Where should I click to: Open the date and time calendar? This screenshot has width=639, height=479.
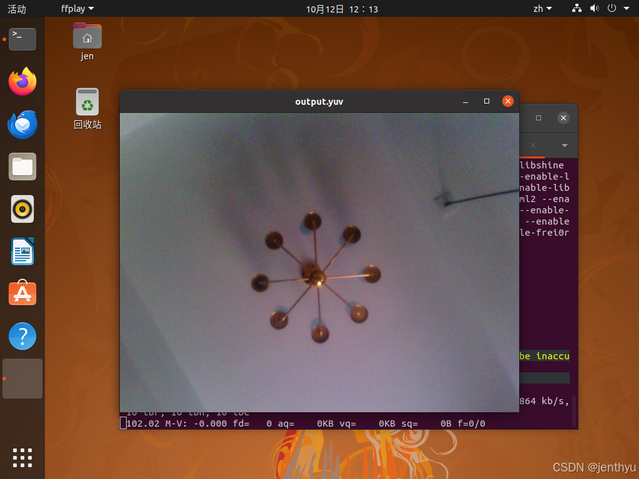coord(342,9)
